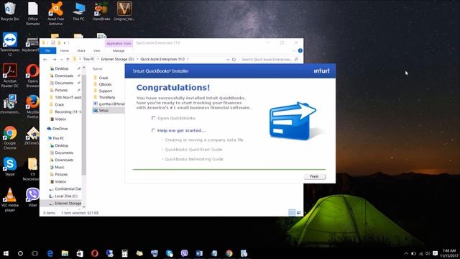Launch HandBrake from the desktop

coord(101,12)
